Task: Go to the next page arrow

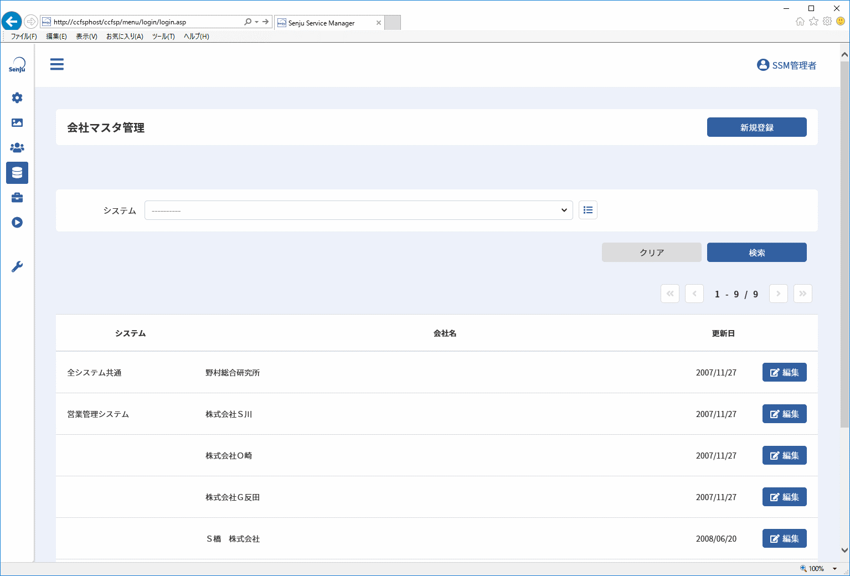Action: (779, 294)
